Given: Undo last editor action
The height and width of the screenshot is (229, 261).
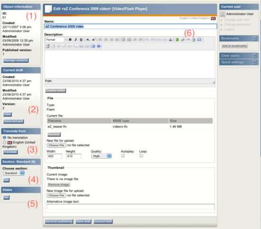Looking at the screenshot, I should (x=147, y=39).
